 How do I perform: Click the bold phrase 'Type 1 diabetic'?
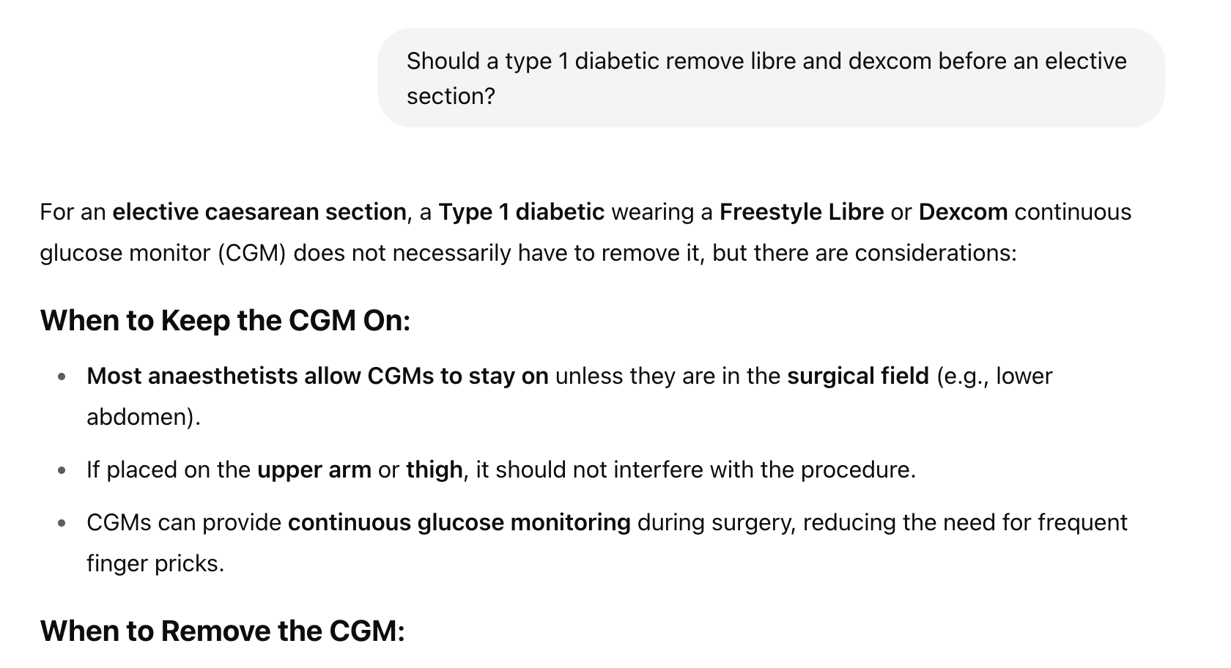521,212
